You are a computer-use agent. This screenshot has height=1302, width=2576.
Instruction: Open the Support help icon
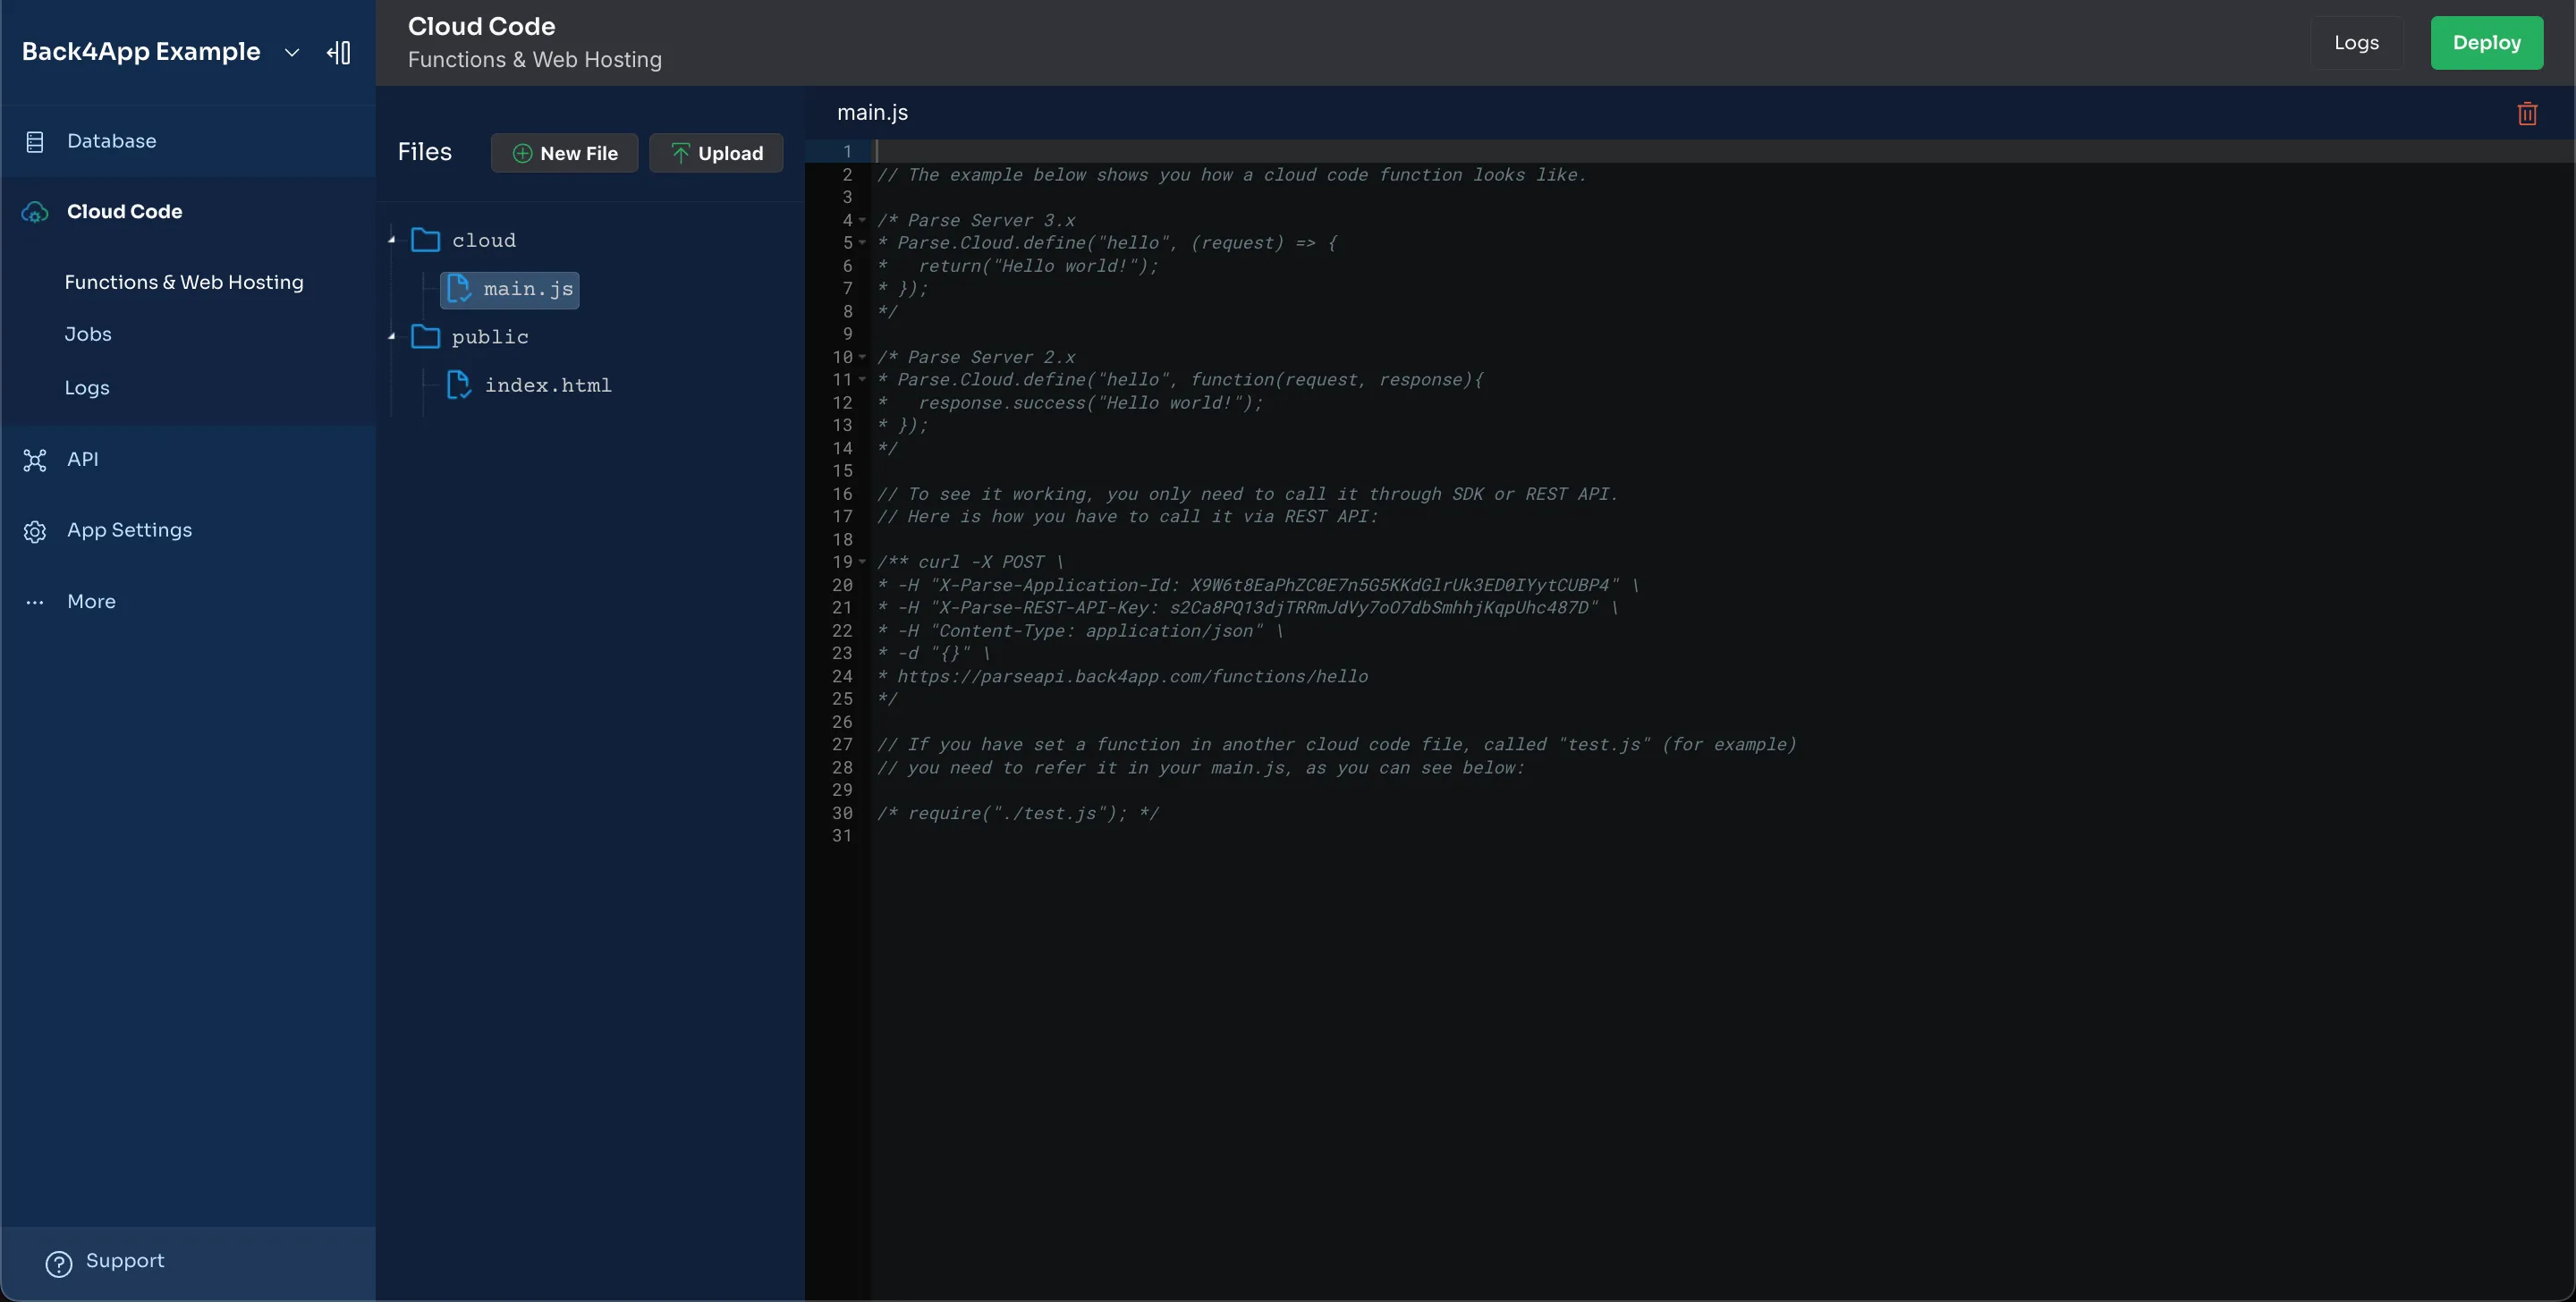pyautogui.click(x=59, y=1264)
